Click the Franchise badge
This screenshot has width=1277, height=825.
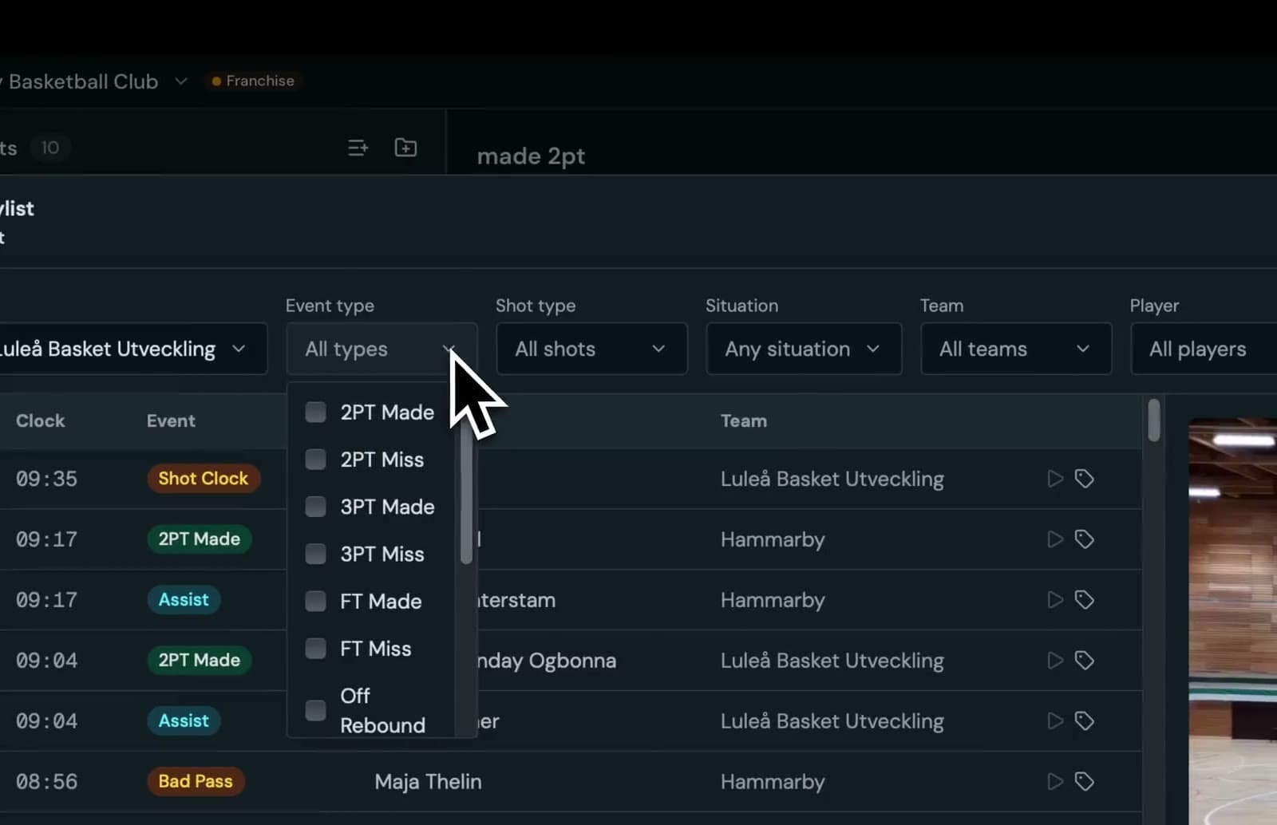click(x=253, y=81)
